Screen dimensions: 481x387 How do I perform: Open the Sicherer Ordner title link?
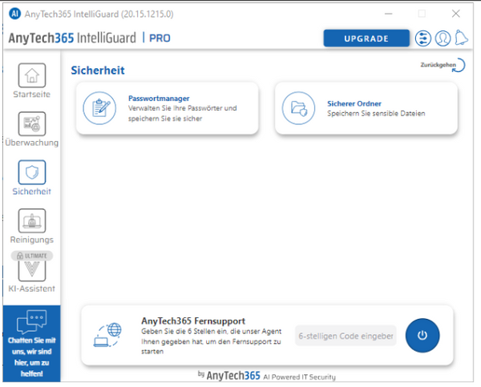tap(354, 103)
